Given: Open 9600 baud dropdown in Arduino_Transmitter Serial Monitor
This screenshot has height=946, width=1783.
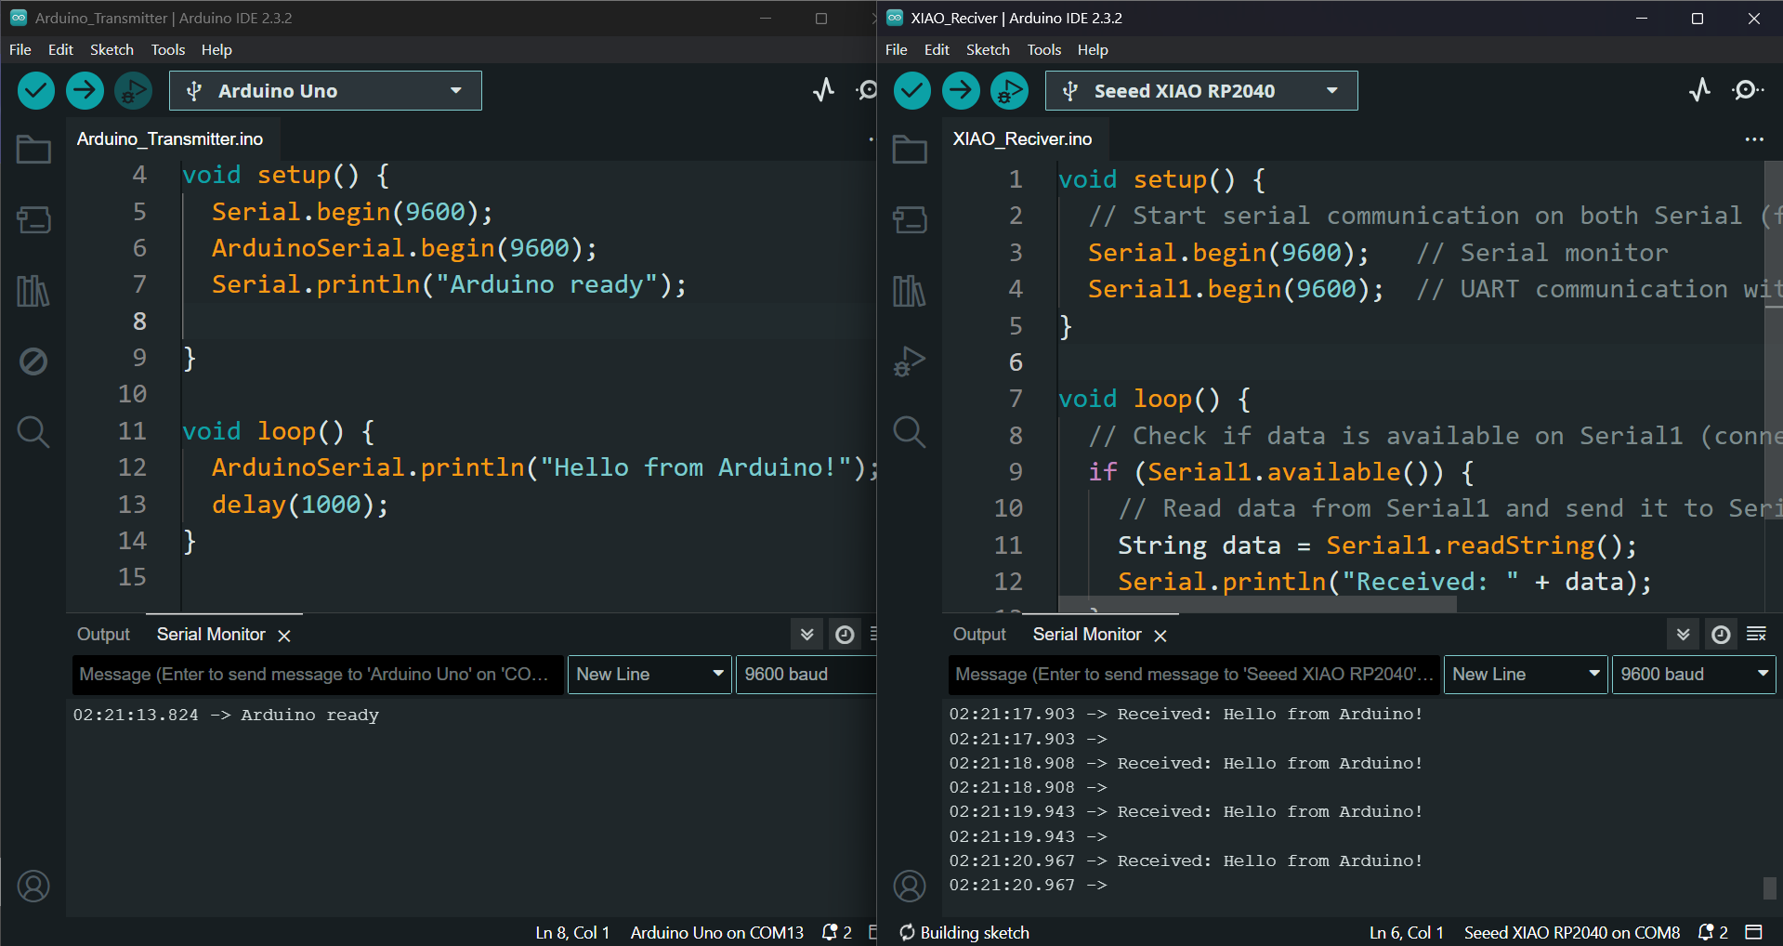Looking at the screenshot, I should [x=806, y=675].
